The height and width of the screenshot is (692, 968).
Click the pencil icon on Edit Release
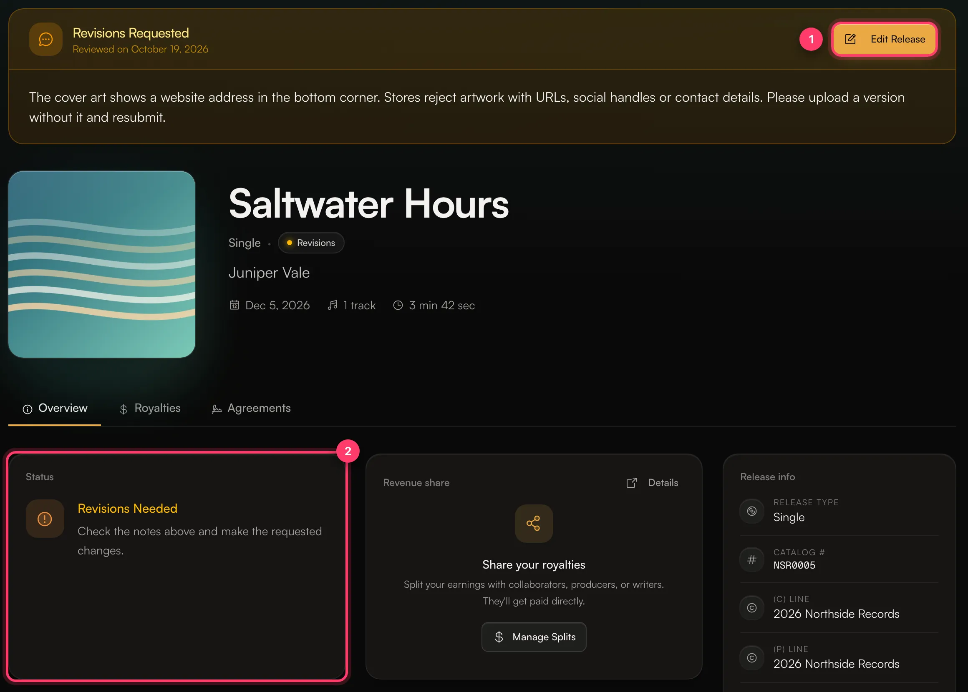click(x=850, y=39)
